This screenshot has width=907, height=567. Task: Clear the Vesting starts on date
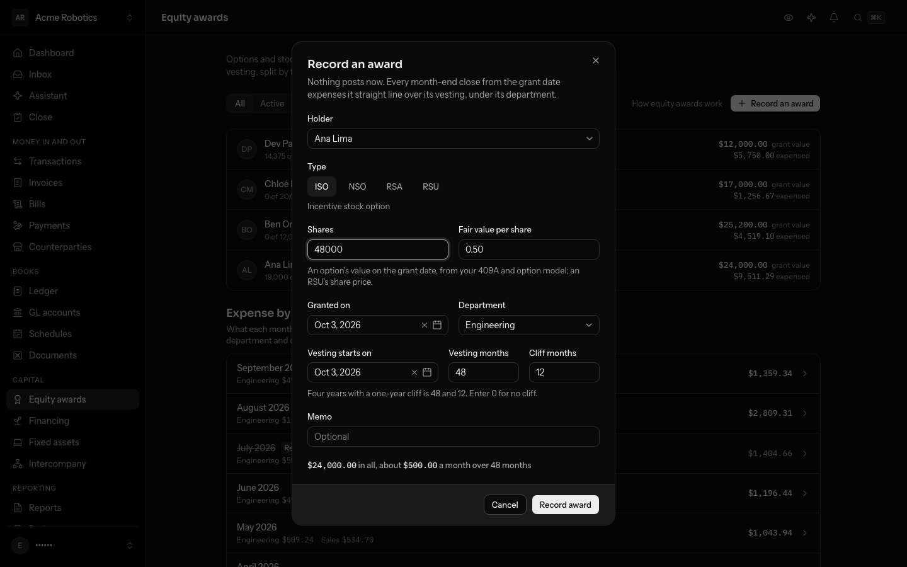pos(414,372)
